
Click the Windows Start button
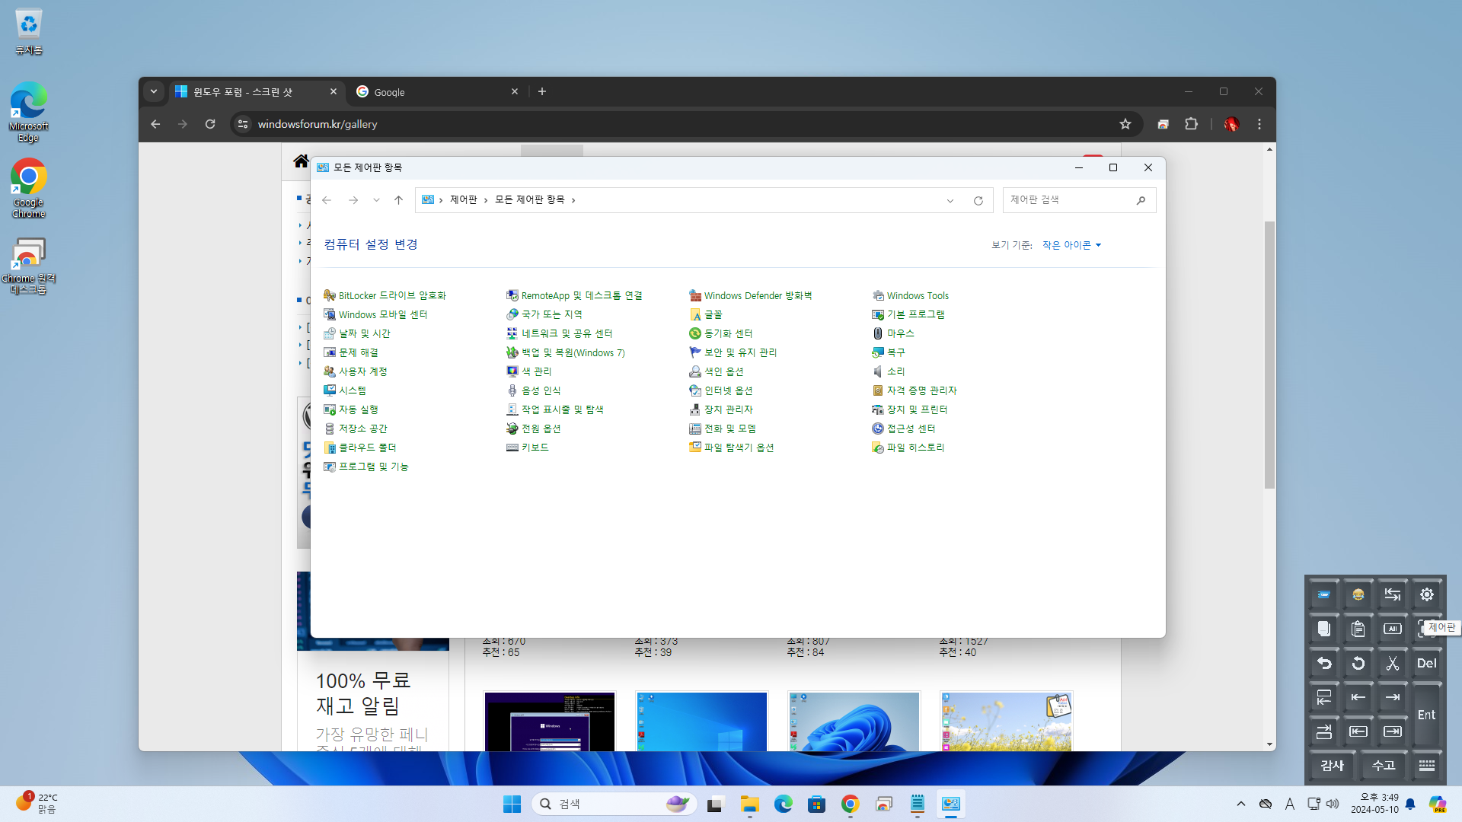(x=512, y=804)
